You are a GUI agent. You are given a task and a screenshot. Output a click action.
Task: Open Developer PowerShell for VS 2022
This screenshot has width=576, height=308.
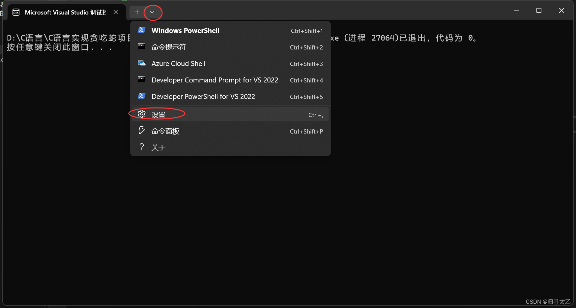pyautogui.click(x=230, y=97)
